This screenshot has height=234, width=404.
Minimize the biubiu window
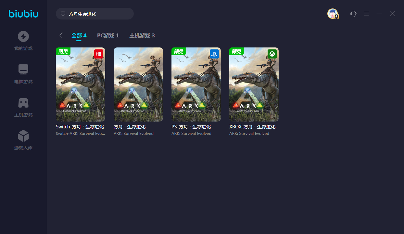tap(379, 14)
